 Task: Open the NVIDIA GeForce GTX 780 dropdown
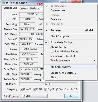click(25, 96)
